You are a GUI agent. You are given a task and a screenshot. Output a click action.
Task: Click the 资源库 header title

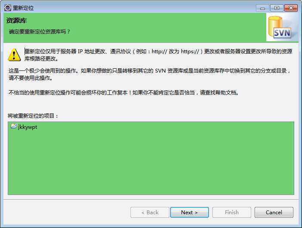[x=16, y=21]
